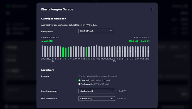The height and width of the screenshot is (109, 192).
Task: Click the 'Phasen' field label
Action: [x=45, y=76]
